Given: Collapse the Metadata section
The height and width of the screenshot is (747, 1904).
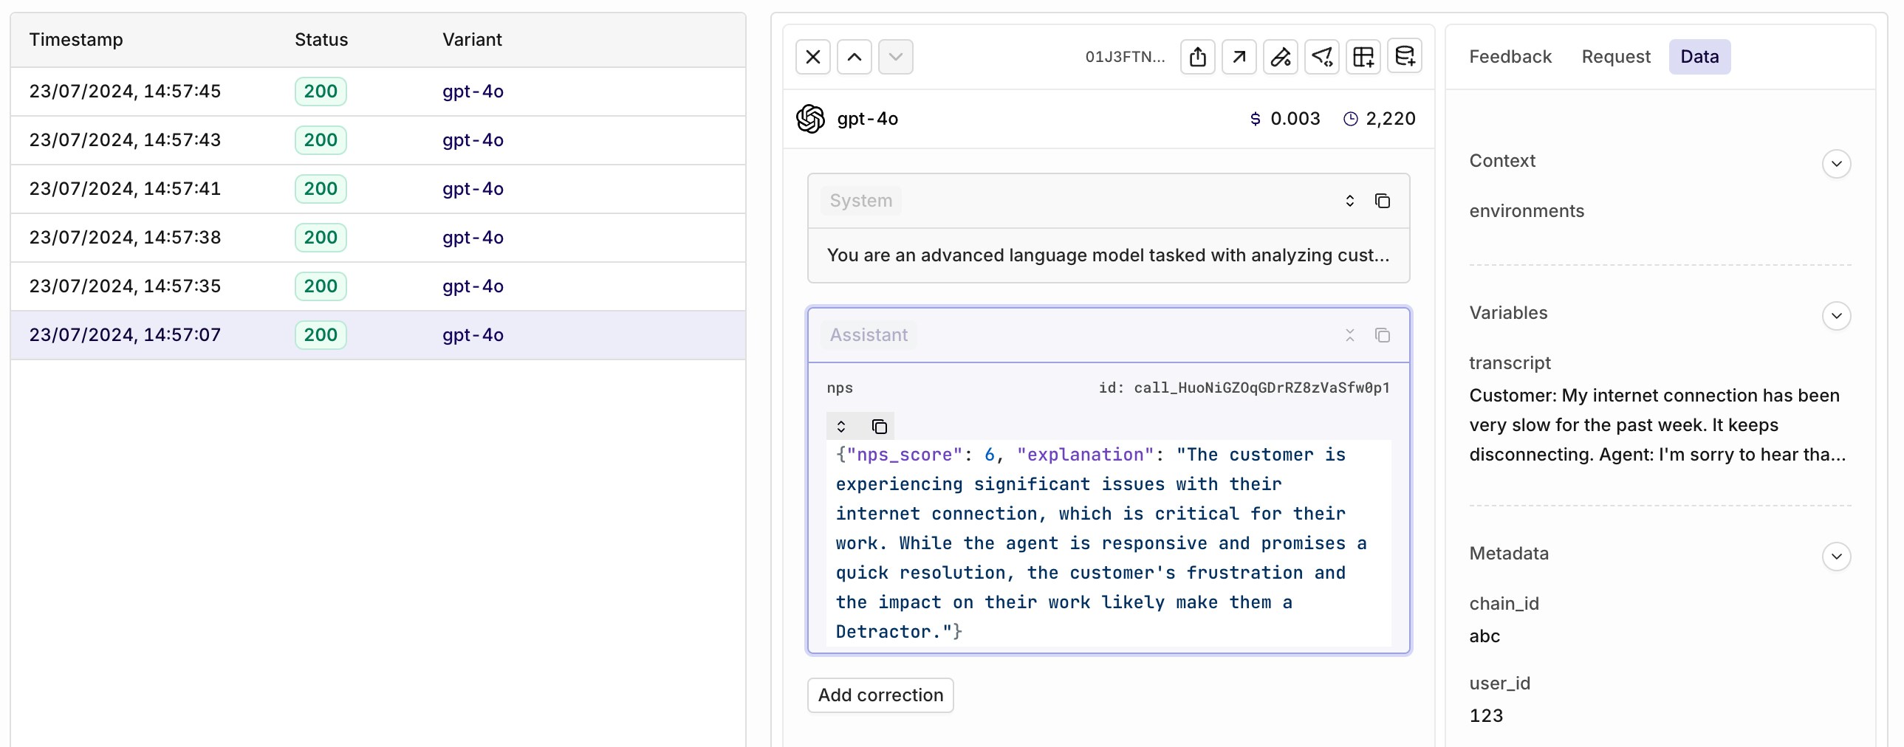Looking at the screenshot, I should (1836, 557).
